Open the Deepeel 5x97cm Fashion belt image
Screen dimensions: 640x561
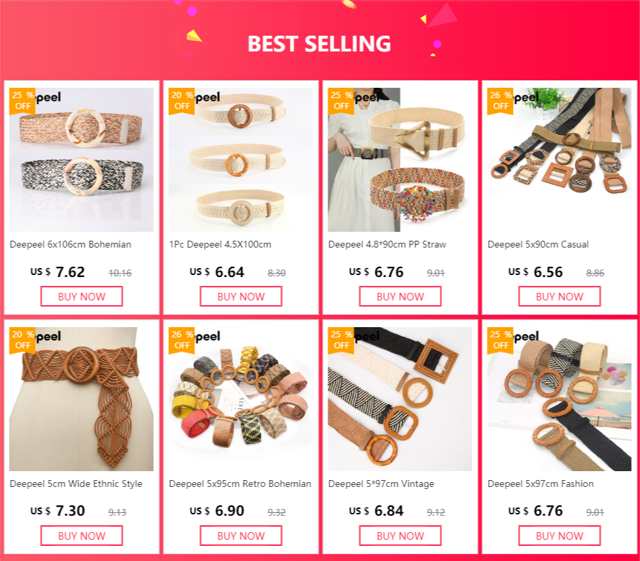click(x=559, y=399)
